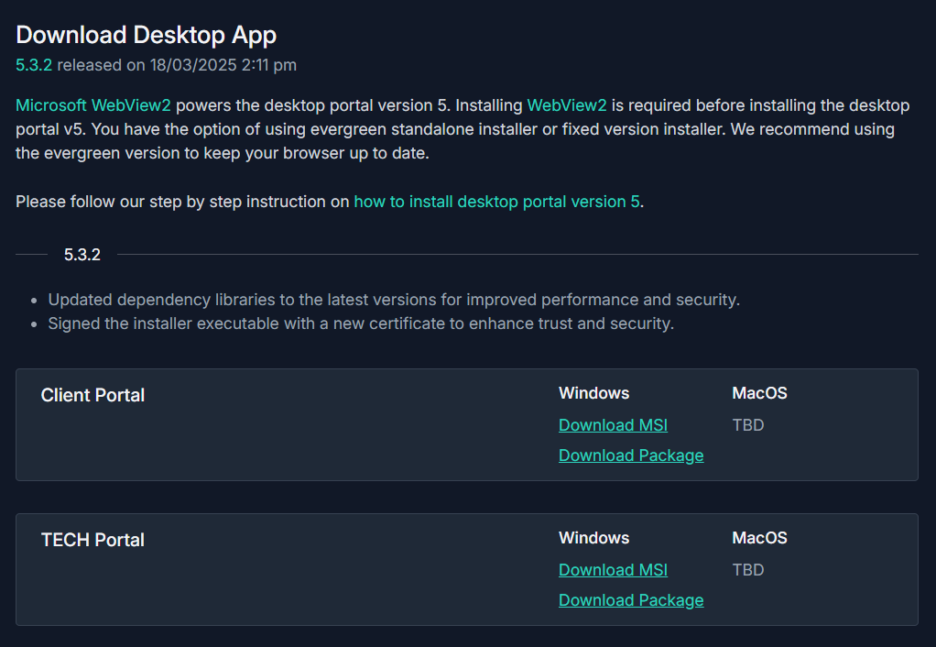Viewport: 936px width, 647px height.
Task: Click the MacOS label in TECH Portal card
Action: pos(759,538)
